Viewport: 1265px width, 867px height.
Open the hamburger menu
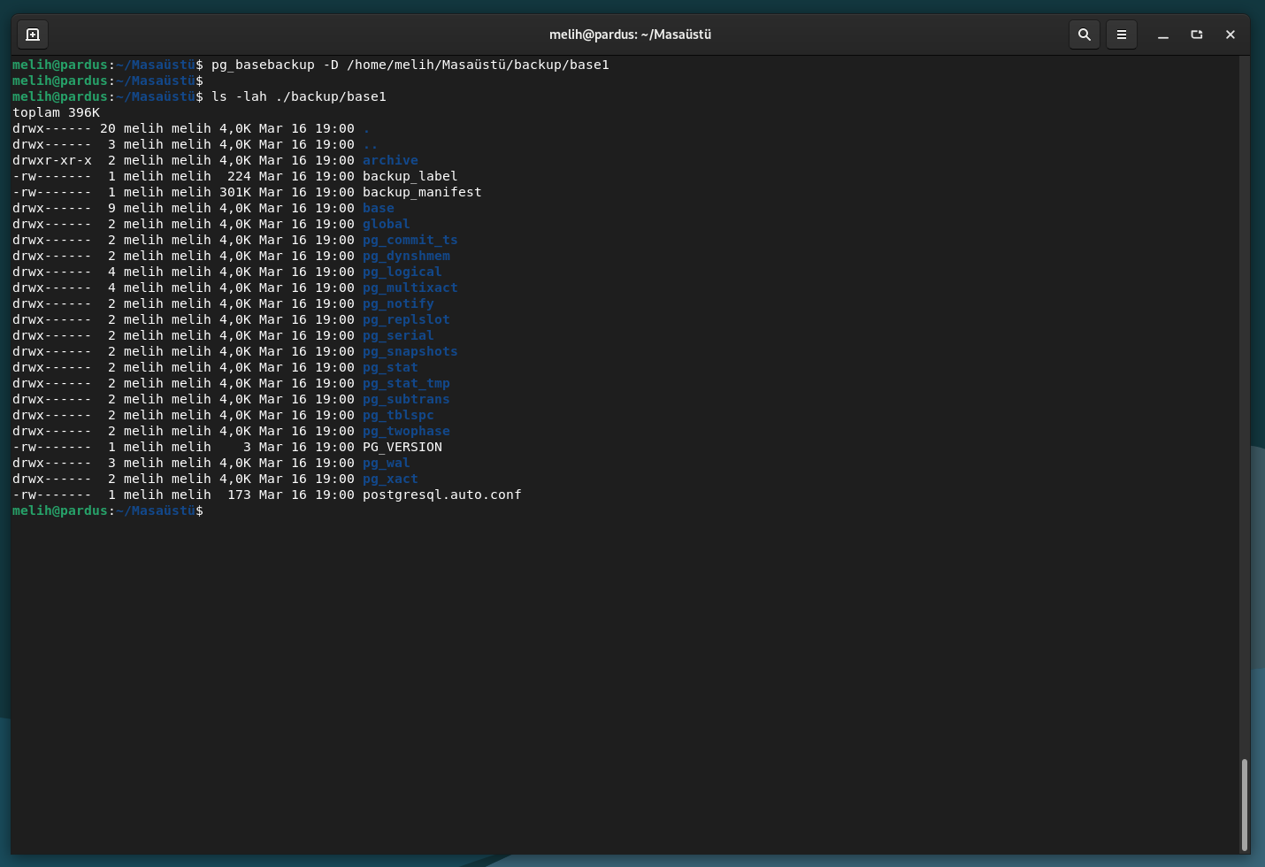[1121, 35]
